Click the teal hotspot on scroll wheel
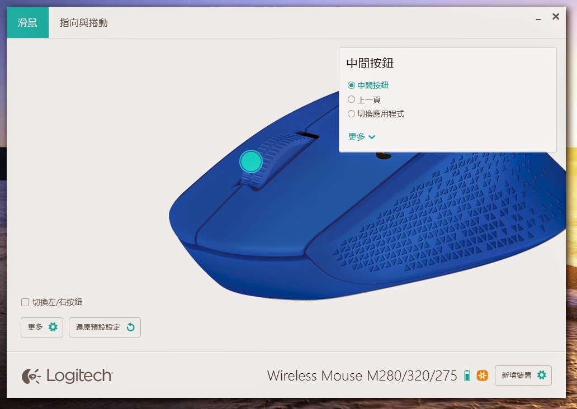Image resolution: width=577 pixels, height=409 pixels. (x=250, y=161)
